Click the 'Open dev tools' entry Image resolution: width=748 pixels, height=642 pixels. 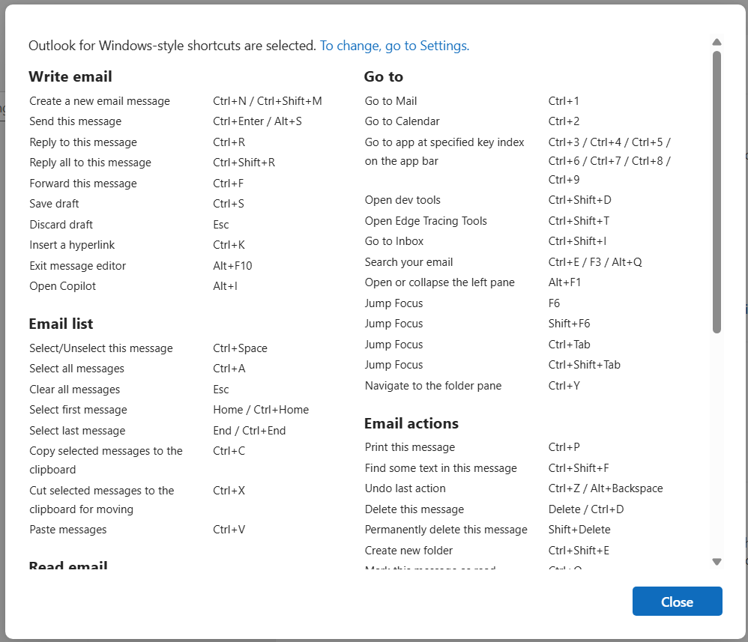(402, 200)
